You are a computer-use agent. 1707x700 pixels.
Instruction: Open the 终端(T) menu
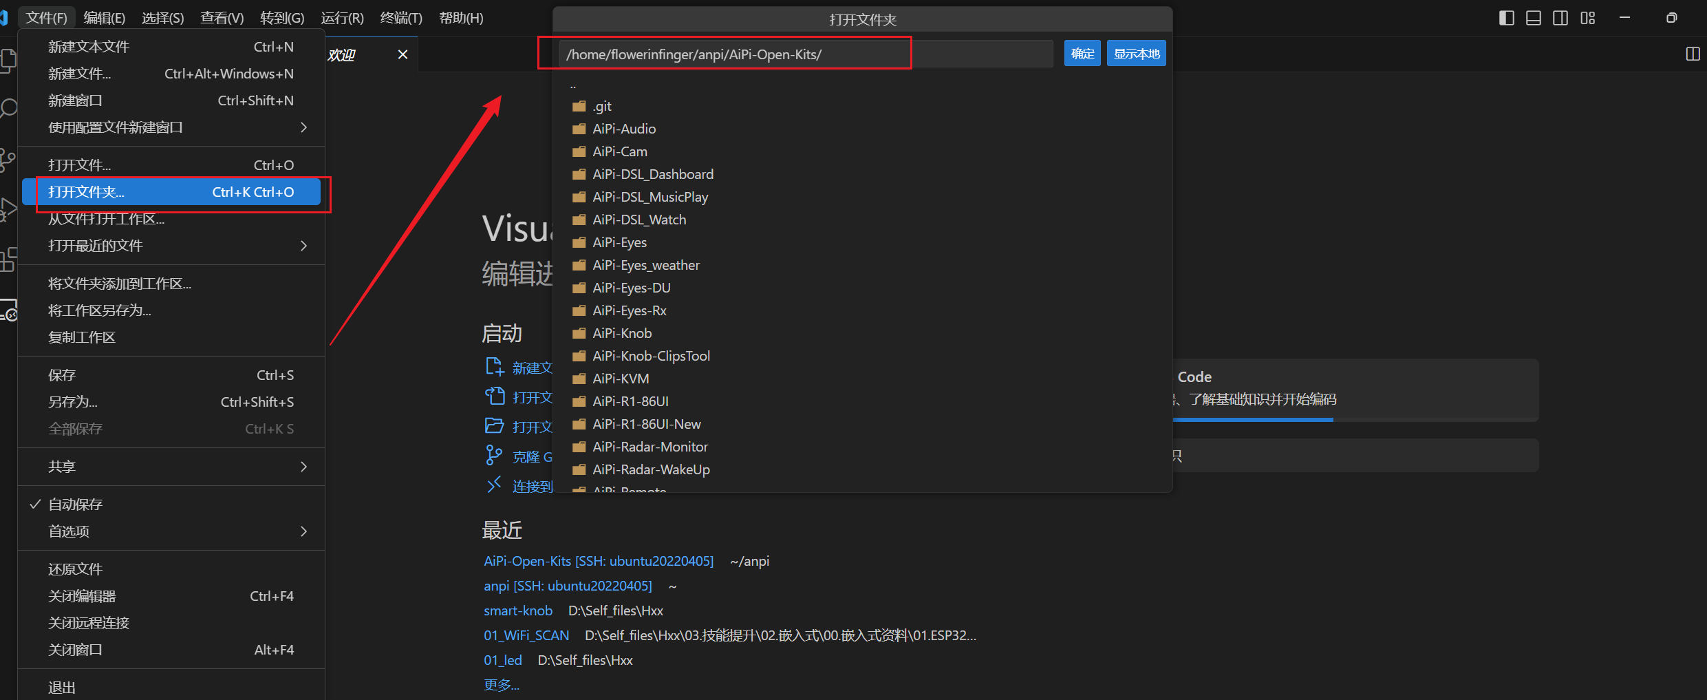(x=401, y=18)
